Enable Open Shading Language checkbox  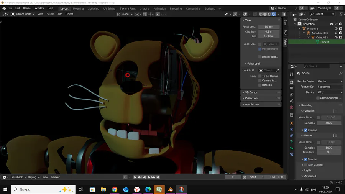pos(318,98)
